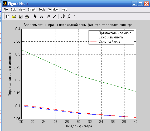Select the x-axis label 'Порядок фильтра'
Image resolution: width=150 pixels, height=131 pixels.
[78, 126]
